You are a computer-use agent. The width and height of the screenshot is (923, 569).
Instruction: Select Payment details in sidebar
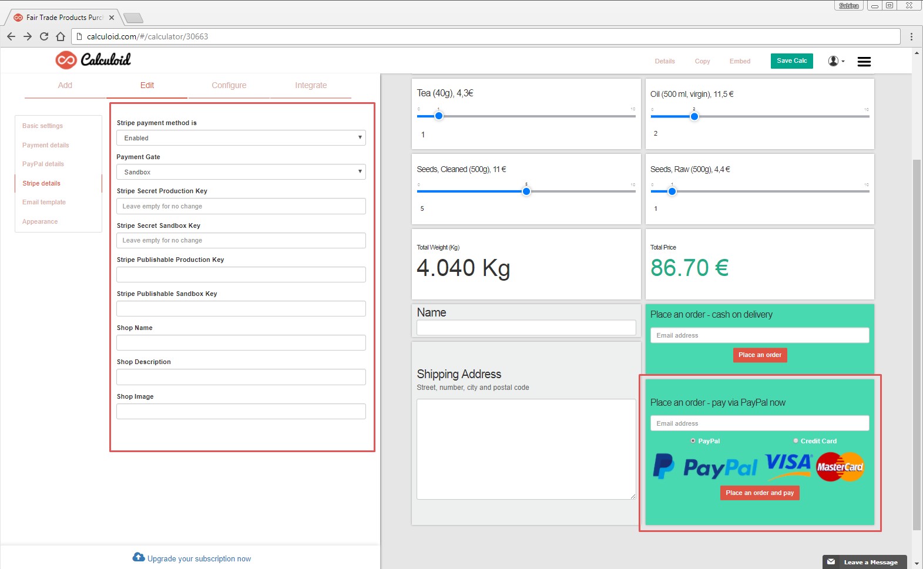click(45, 145)
